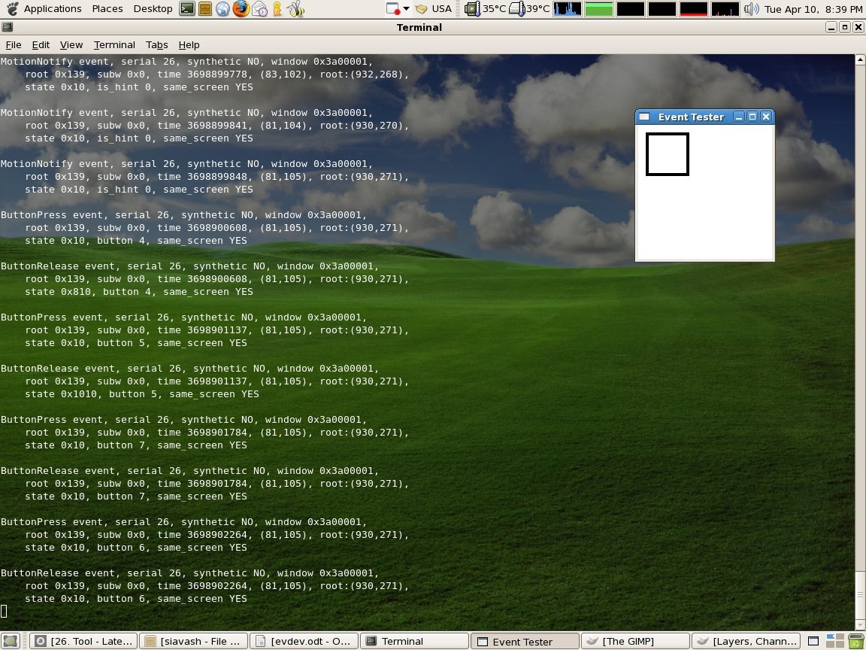This screenshot has width=866, height=650.
Task: Open the Help menu in Terminal
Action: pos(189,45)
